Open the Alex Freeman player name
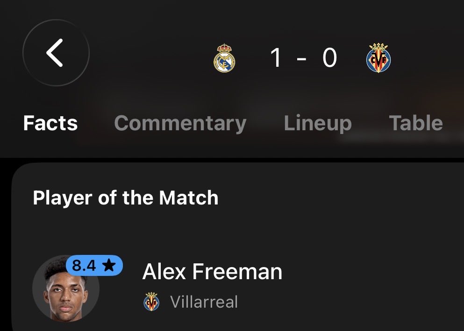Image resolution: width=464 pixels, height=331 pixels. tap(212, 272)
